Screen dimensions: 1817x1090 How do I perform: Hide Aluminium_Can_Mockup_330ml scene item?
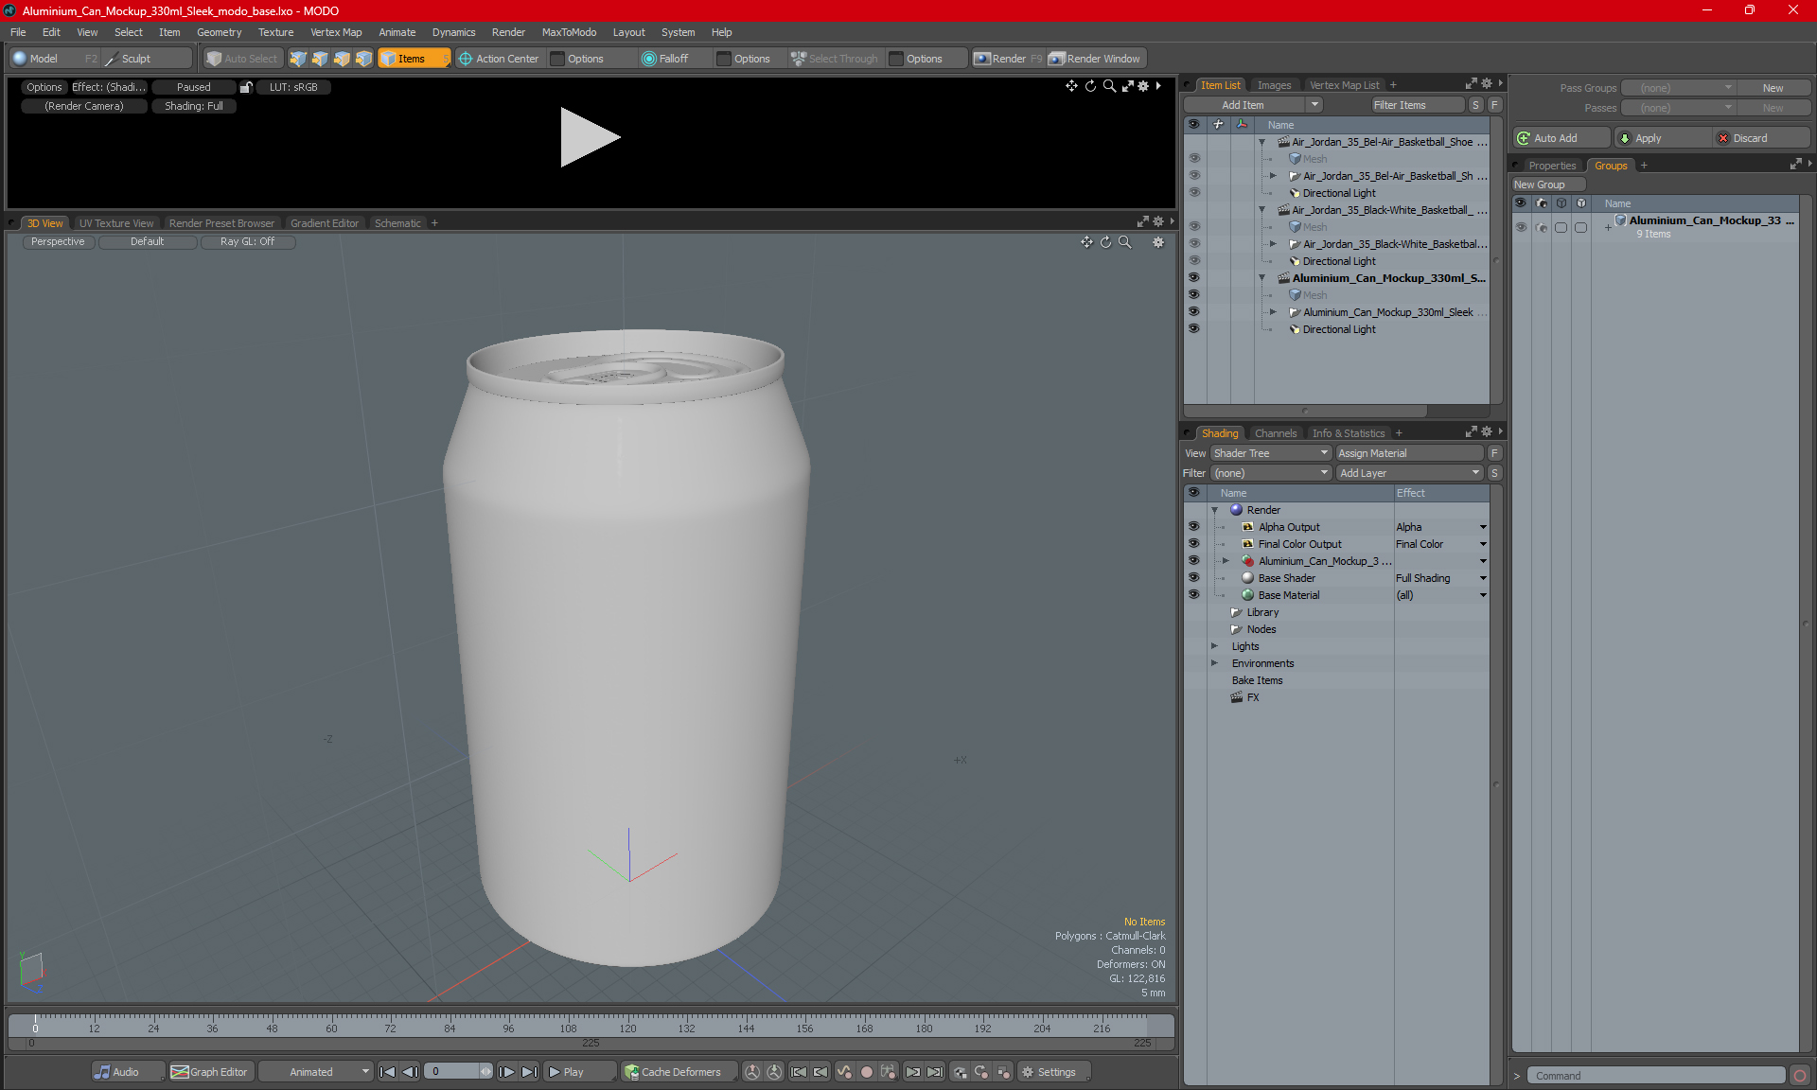pyautogui.click(x=1193, y=278)
